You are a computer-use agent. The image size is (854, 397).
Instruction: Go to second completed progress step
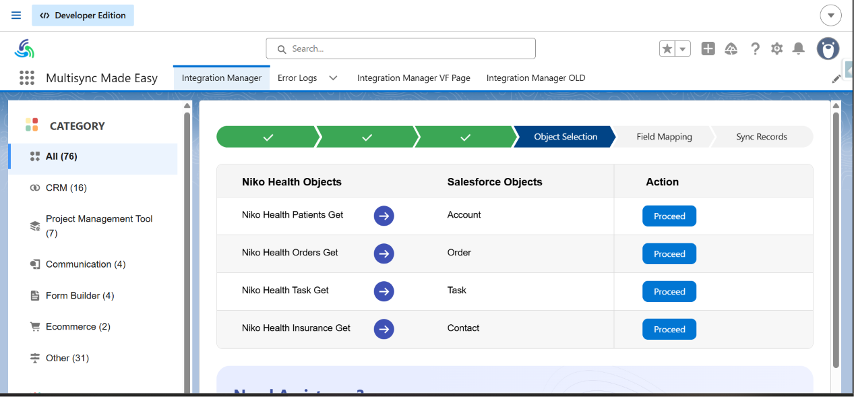(x=367, y=137)
